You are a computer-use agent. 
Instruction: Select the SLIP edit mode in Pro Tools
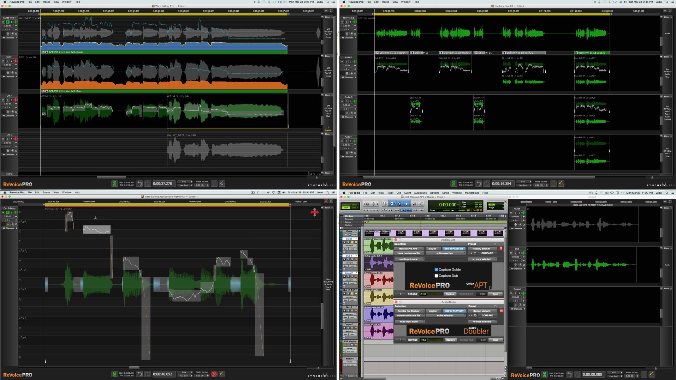click(346, 208)
